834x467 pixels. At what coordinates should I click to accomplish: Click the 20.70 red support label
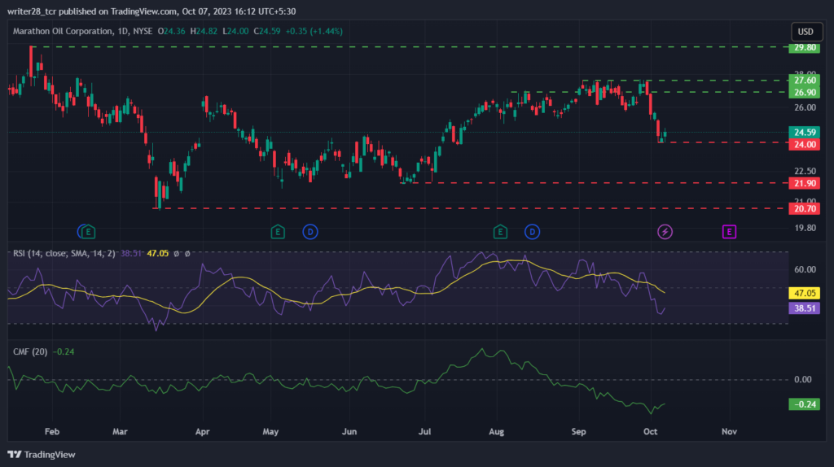coord(804,209)
